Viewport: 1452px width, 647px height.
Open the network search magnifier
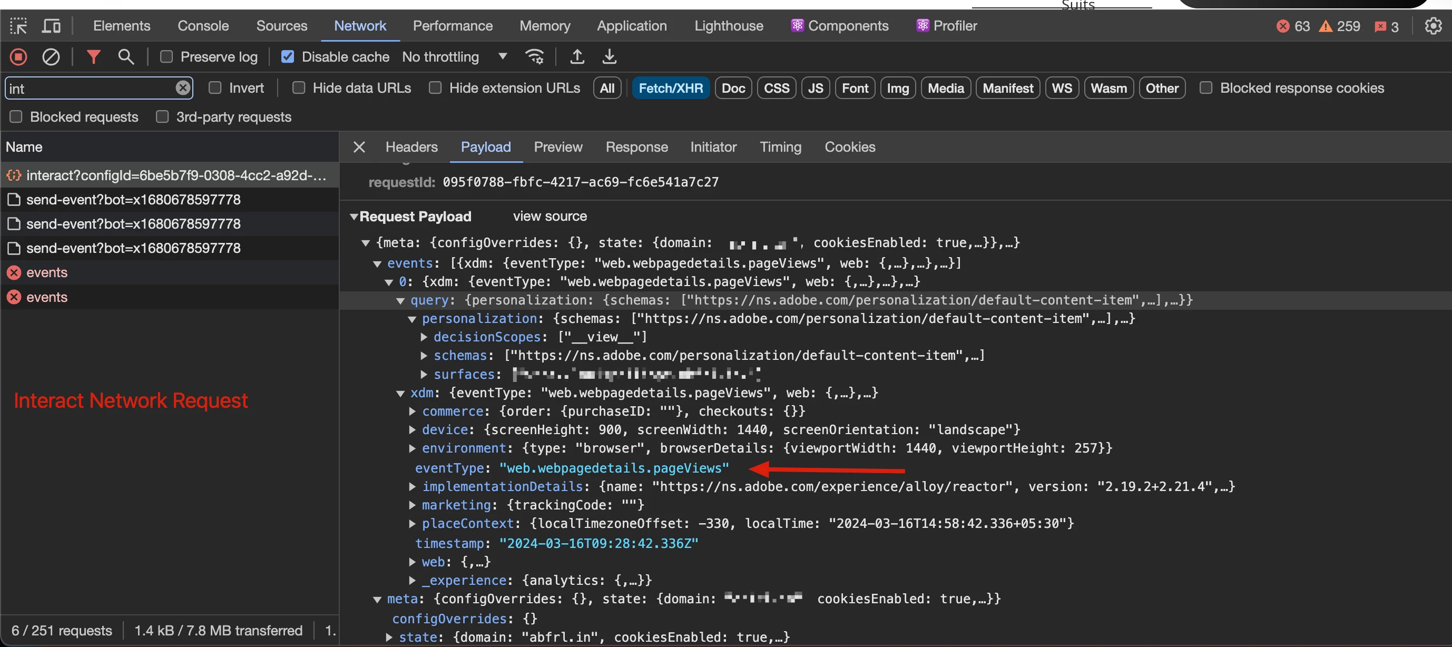[x=126, y=57]
